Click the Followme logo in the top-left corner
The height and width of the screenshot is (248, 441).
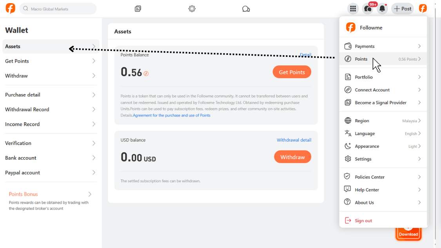pos(10,8)
